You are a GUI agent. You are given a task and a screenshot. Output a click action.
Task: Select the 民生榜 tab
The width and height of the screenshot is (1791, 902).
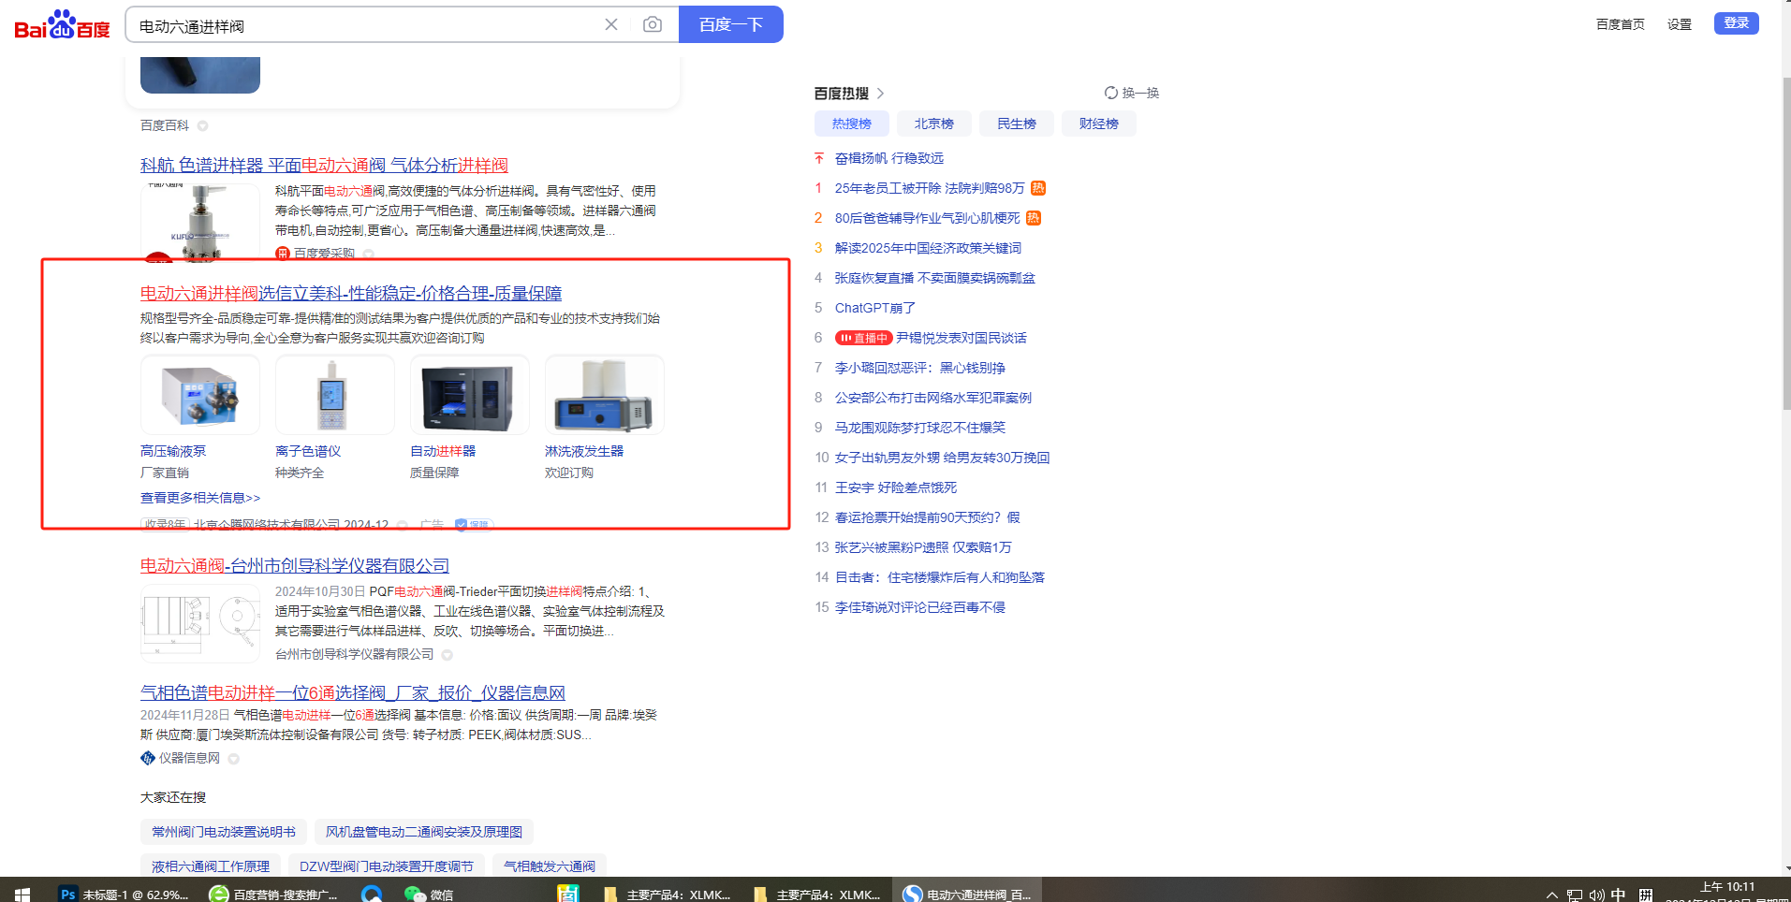point(1017,124)
